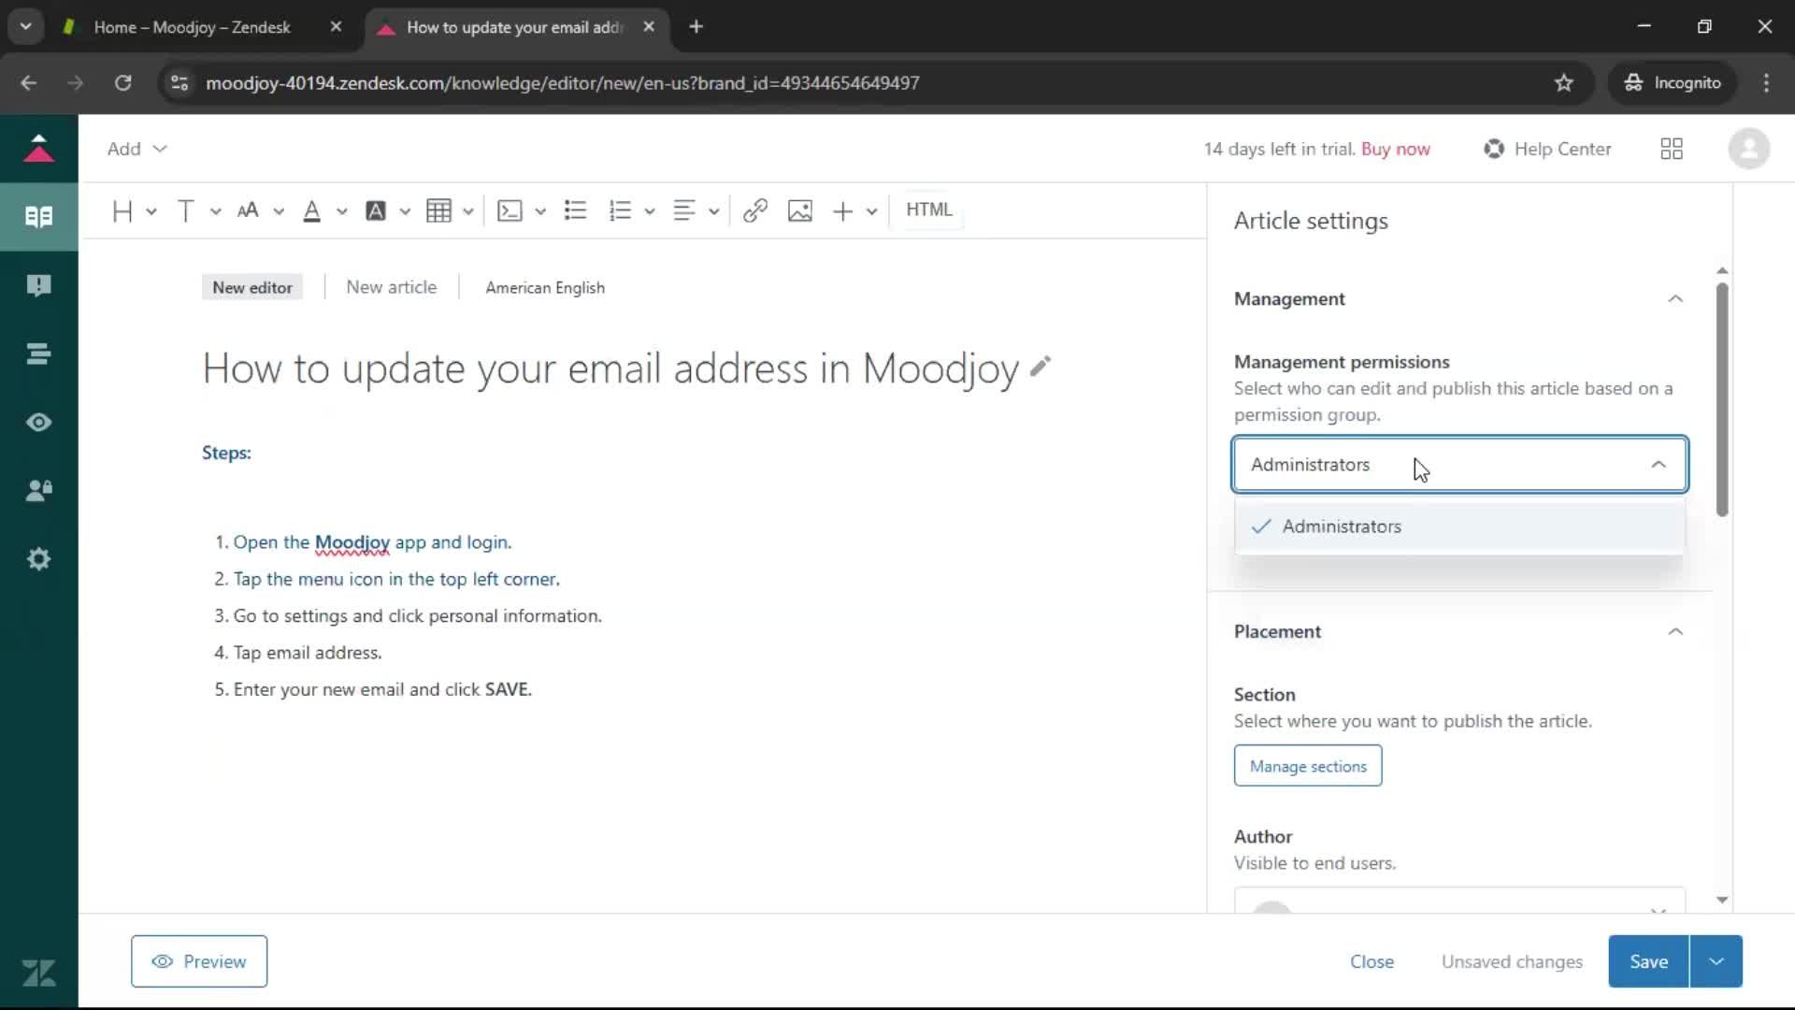Viewport: 1795px width, 1010px height.
Task: Open the table dropdown arrow
Action: click(468, 212)
